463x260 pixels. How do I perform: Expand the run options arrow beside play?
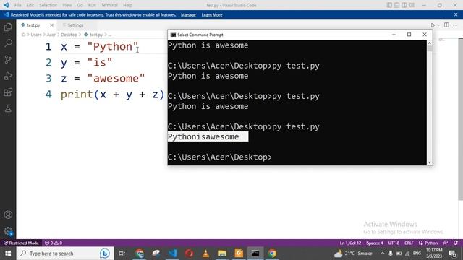pos(438,25)
